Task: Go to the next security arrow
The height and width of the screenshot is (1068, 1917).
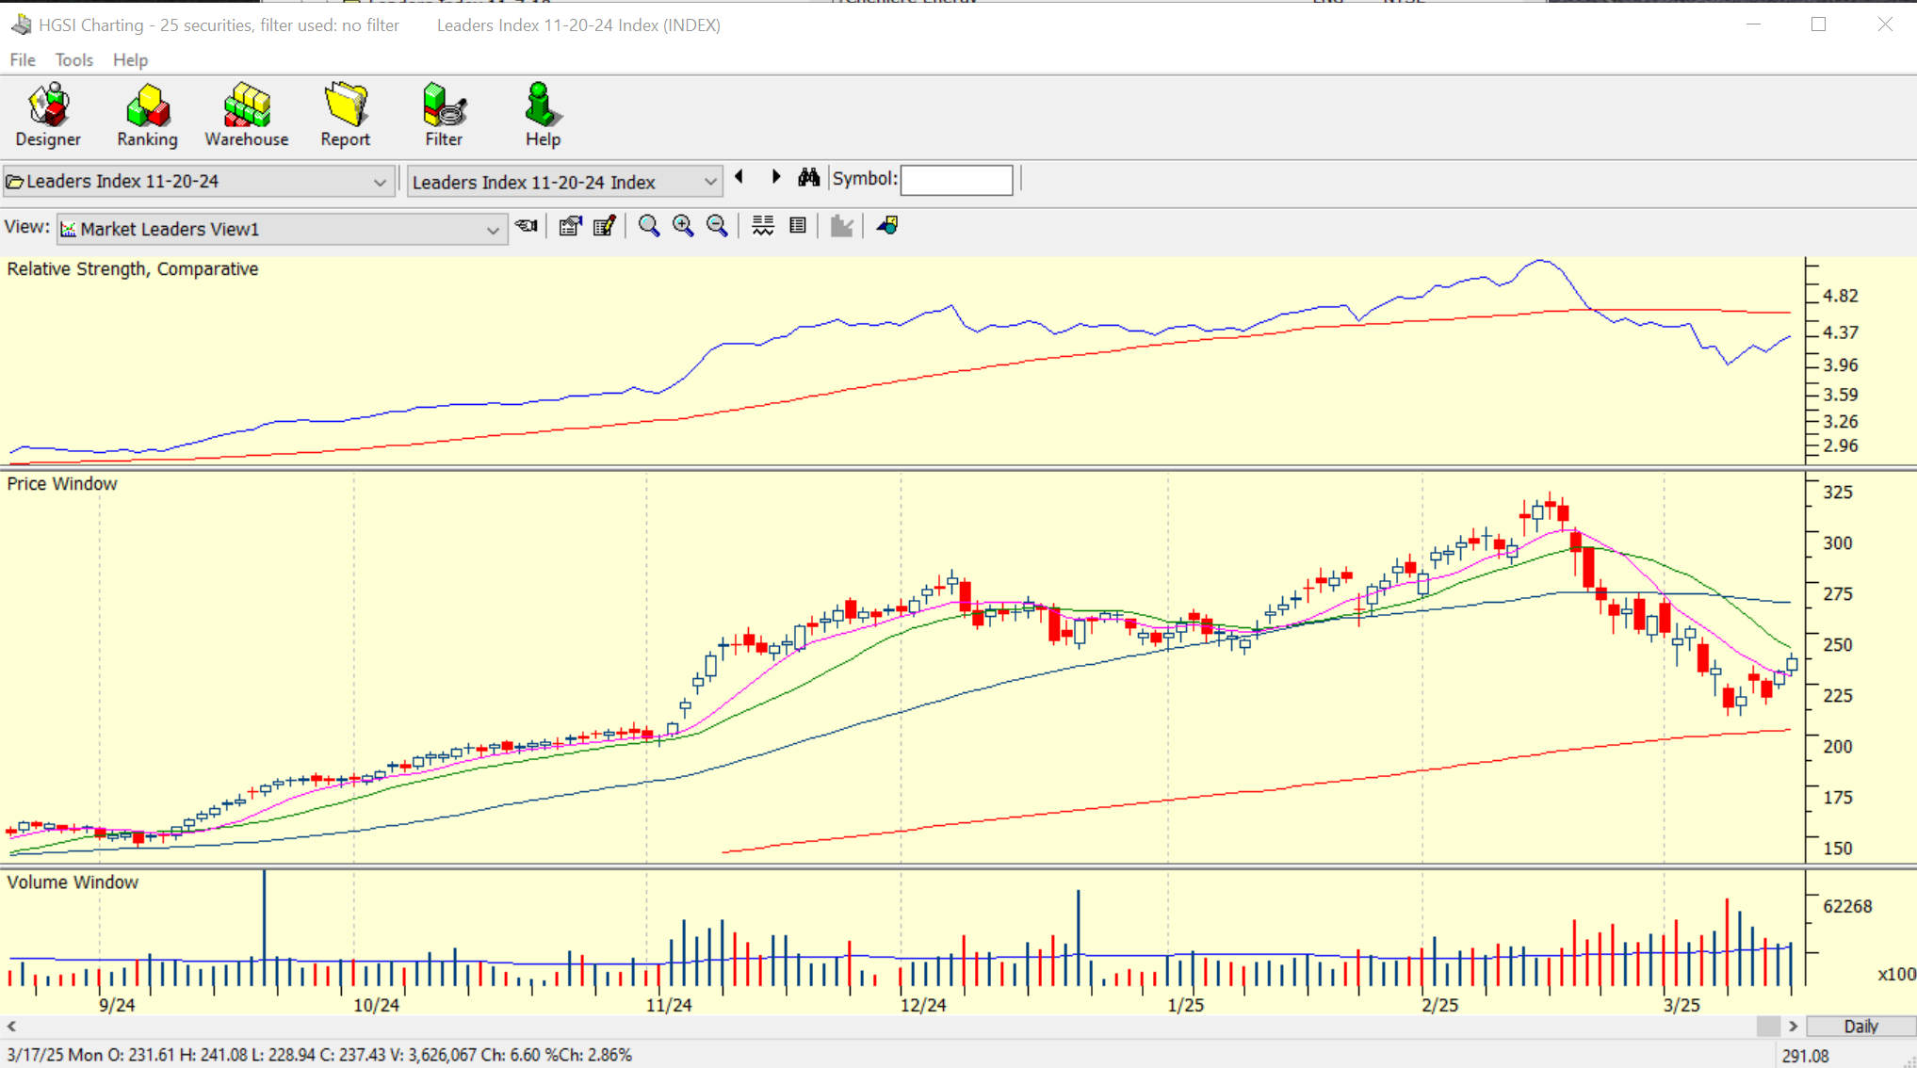Action: tap(776, 177)
